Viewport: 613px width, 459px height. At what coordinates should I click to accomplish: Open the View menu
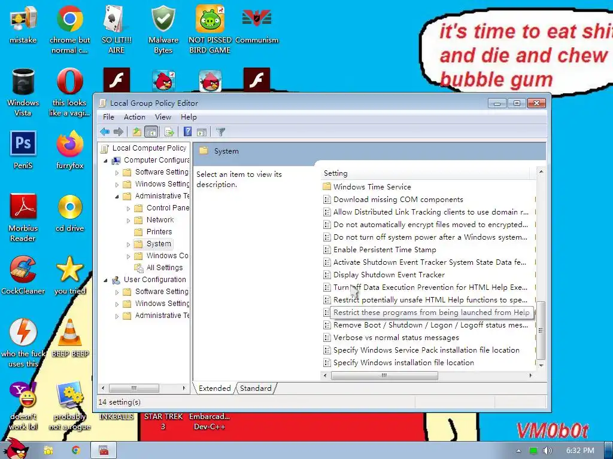point(163,117)
